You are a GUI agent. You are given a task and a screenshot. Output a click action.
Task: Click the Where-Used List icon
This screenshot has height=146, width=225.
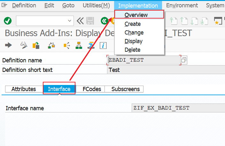(67, 45)
